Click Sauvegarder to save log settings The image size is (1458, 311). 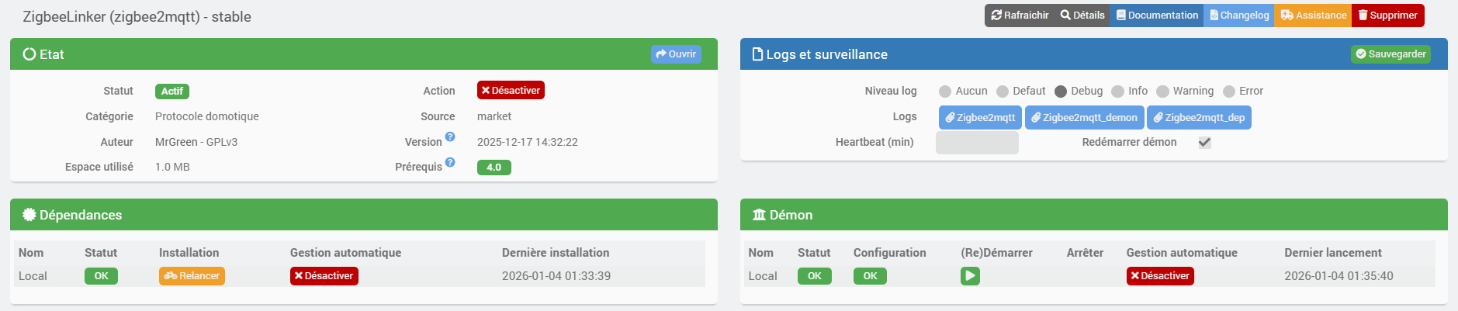(1390, 54)
